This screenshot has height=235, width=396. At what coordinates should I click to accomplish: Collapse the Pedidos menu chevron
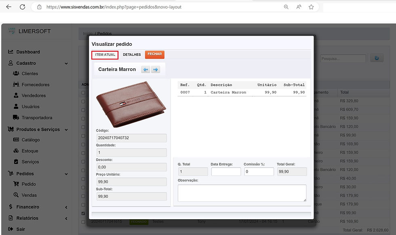coord(66,174)
